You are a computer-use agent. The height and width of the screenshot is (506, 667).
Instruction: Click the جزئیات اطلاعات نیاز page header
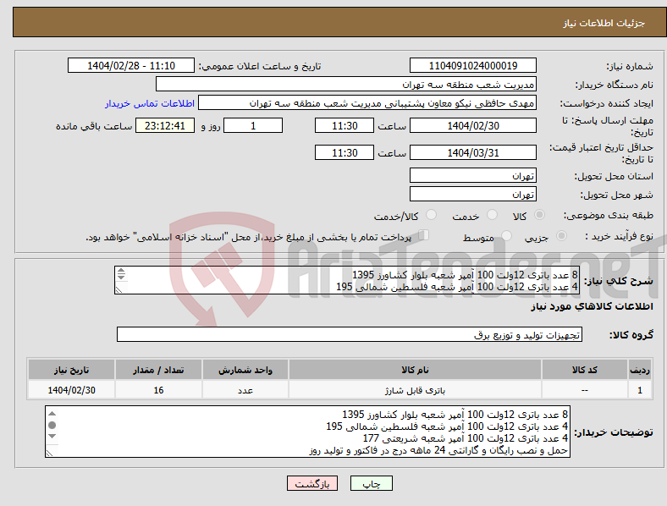pyautogui.click(x=604, y=23)
